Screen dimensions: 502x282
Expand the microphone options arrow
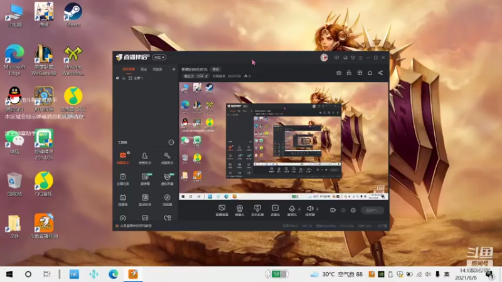coord(299,209)
